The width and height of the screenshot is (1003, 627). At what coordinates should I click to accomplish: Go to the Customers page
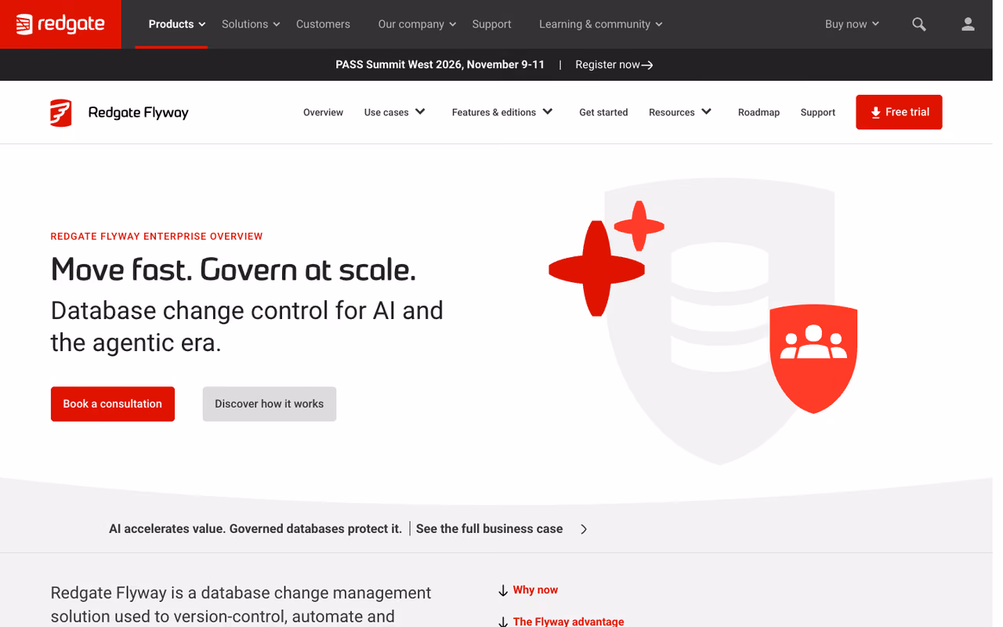point(323,24)
